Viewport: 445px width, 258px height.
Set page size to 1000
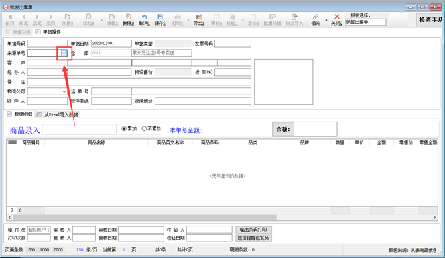44,250
